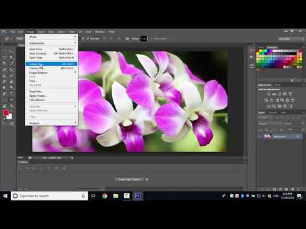The image size is (306, 229).
Task: Select the Dodge tool
Action: [11, 87]
